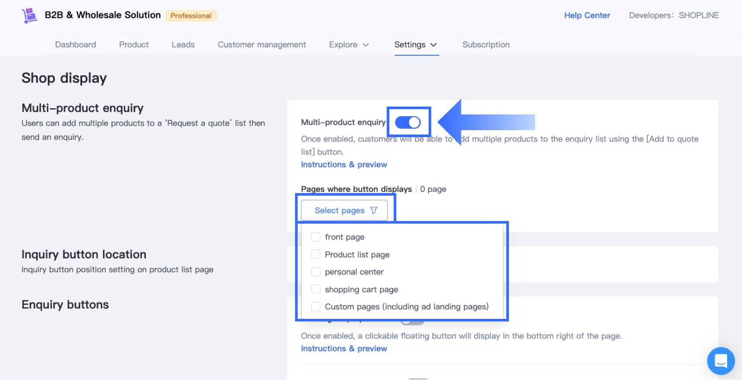Open the Help Center link

pyautogui.click(x=587, y=16)
